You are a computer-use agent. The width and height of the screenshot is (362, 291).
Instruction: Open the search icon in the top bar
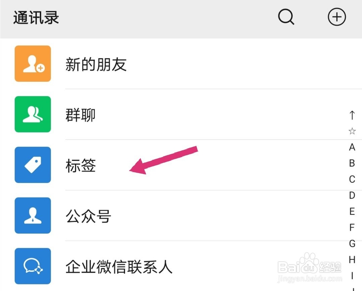pyautogui.click(x=286, y=17)
